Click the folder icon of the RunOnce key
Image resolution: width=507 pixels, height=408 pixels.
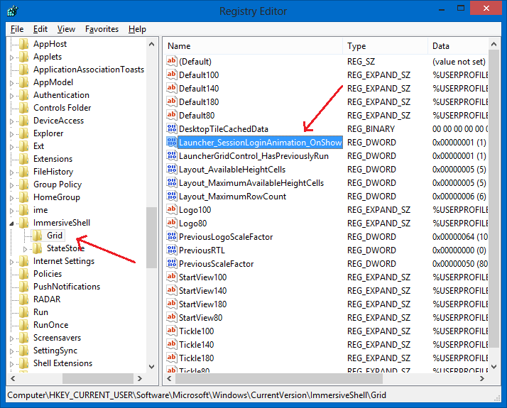tap(24, 325)
